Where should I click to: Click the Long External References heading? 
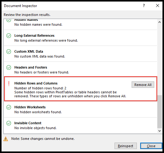[35, 35]
